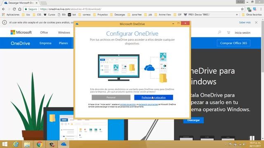The image size is (264, 148).
Task: Click the Microsoft logo
Action: pyautogui.click(x=21, y=32)
